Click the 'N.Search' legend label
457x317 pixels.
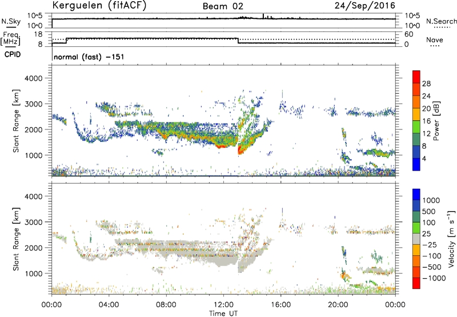(x=441, y=21)
